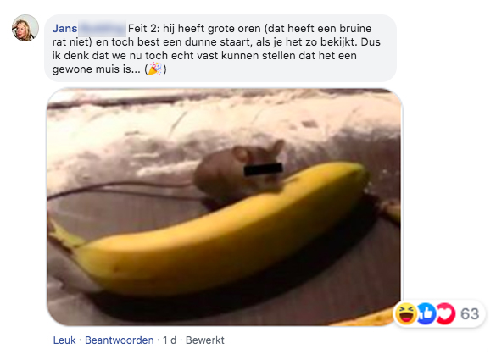This screenshot has width=496, height=354.
Task: Open edit history via Bewerkt
Action: [x=204, y=340]
